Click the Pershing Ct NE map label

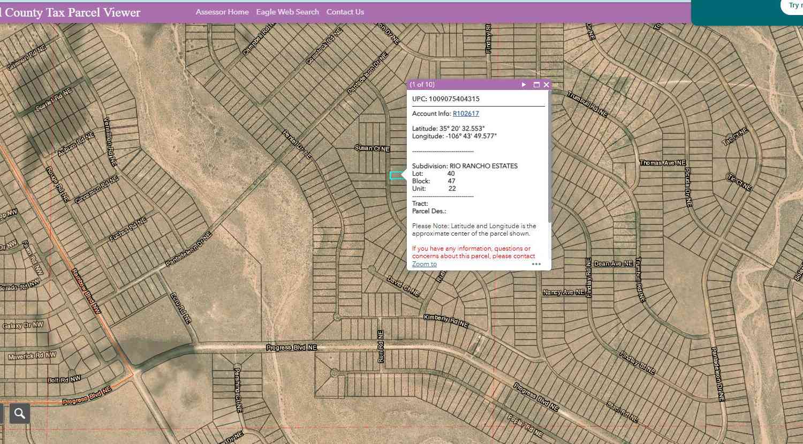(x=238, y=389)
